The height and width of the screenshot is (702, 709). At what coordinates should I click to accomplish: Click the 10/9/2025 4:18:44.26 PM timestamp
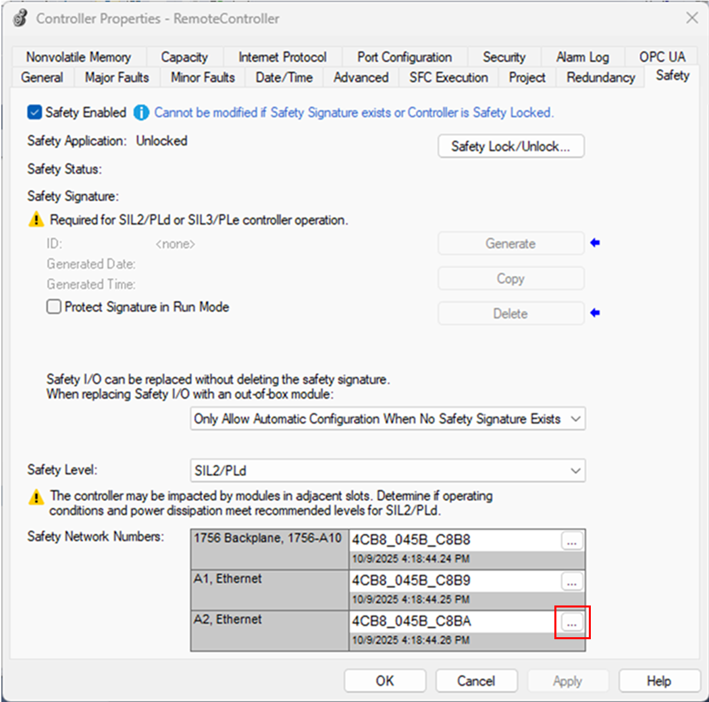[411, 640]
